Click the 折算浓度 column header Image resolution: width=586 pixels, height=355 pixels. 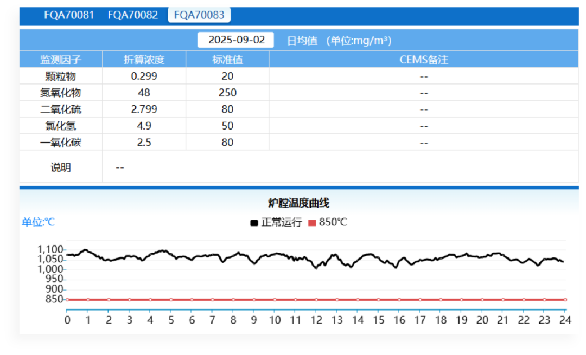coord(144,60)
